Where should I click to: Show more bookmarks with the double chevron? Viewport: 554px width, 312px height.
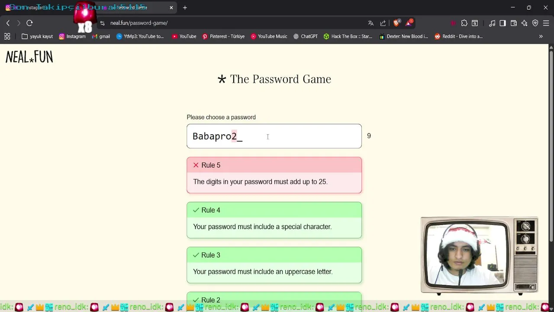[541, 36]
